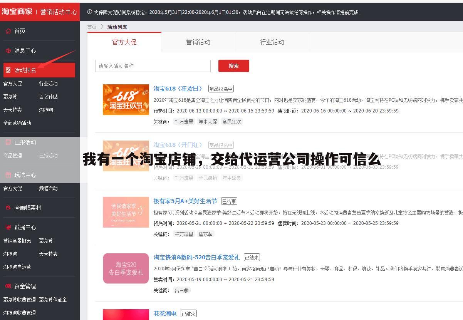The width and height of the screenshot is (463, 320).
Task: Click the 淘宝商家 logo in header
Action: [x=17, y=11]
